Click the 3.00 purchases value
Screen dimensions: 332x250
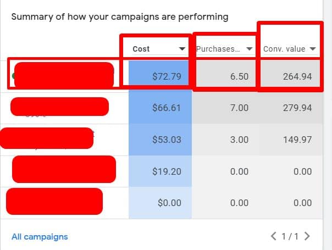coord(239,140)
